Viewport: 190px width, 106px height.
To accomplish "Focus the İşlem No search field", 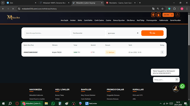I will click(47, 33).
